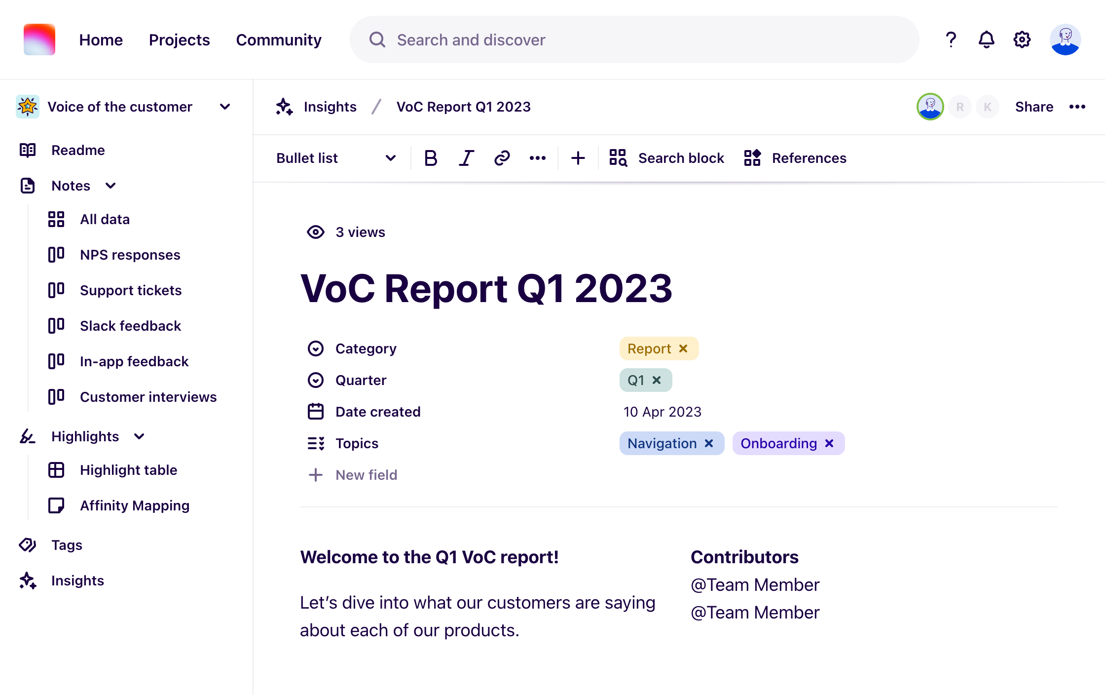Click the Share button
Screen dimensions: 1105x695
pos(1034,107)
